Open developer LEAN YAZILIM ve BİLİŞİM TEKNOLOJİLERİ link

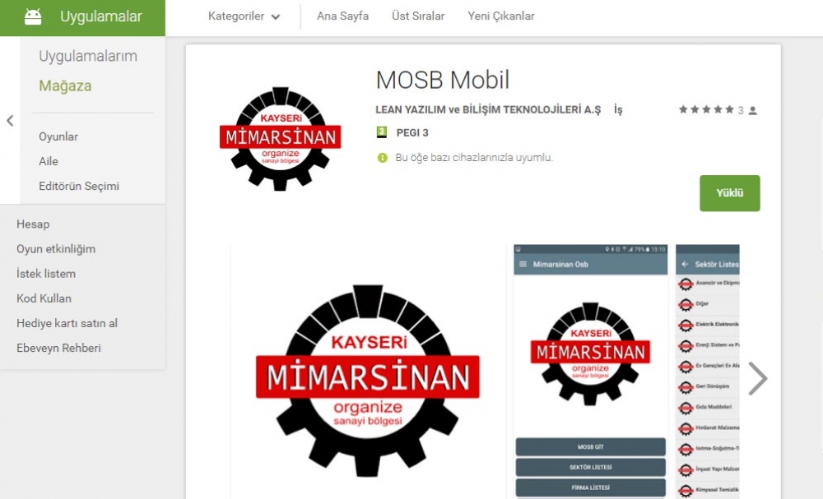(x=488, y=109)
